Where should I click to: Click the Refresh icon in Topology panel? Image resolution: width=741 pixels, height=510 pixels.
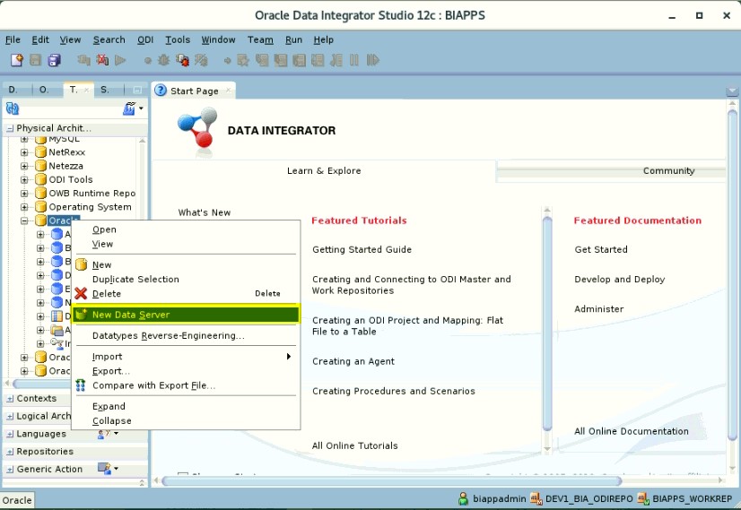(x=13, y=109)
